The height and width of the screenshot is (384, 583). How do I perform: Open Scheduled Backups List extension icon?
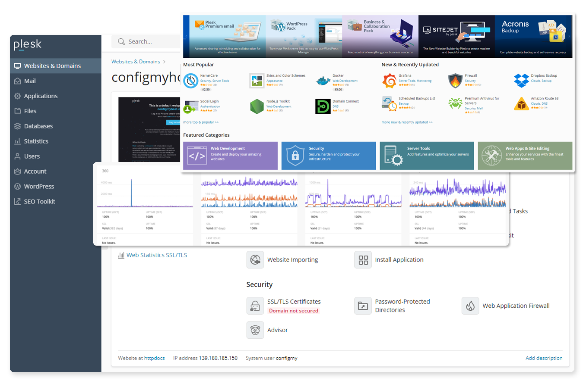pos(389,103)
